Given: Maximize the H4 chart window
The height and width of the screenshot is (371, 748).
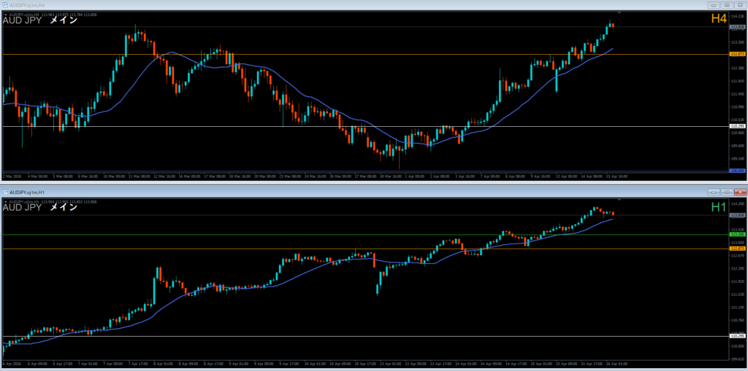Looking at the screenshot, I should 726,5.
